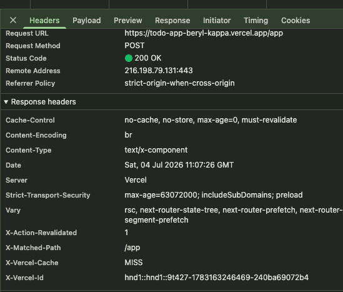Screen dimensions: 343x292
Task: Open the Preview tab
Action: click(127, 21)
